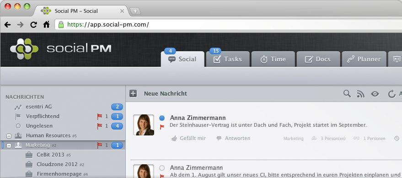Click the social PM logo
402x178 pixels.
[x=60, y=49]
